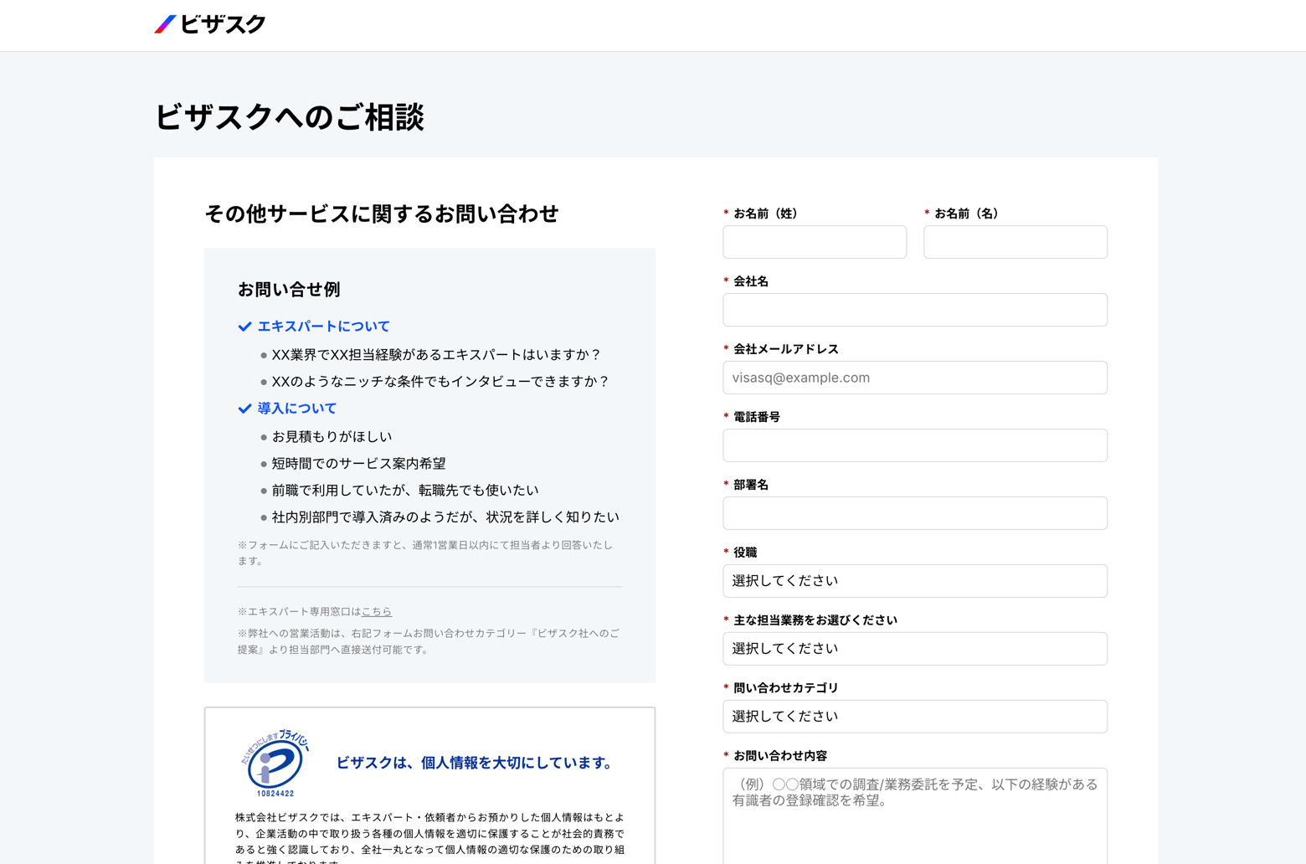Focus the お名前（姓）last name field

click(x=814, y=242)
